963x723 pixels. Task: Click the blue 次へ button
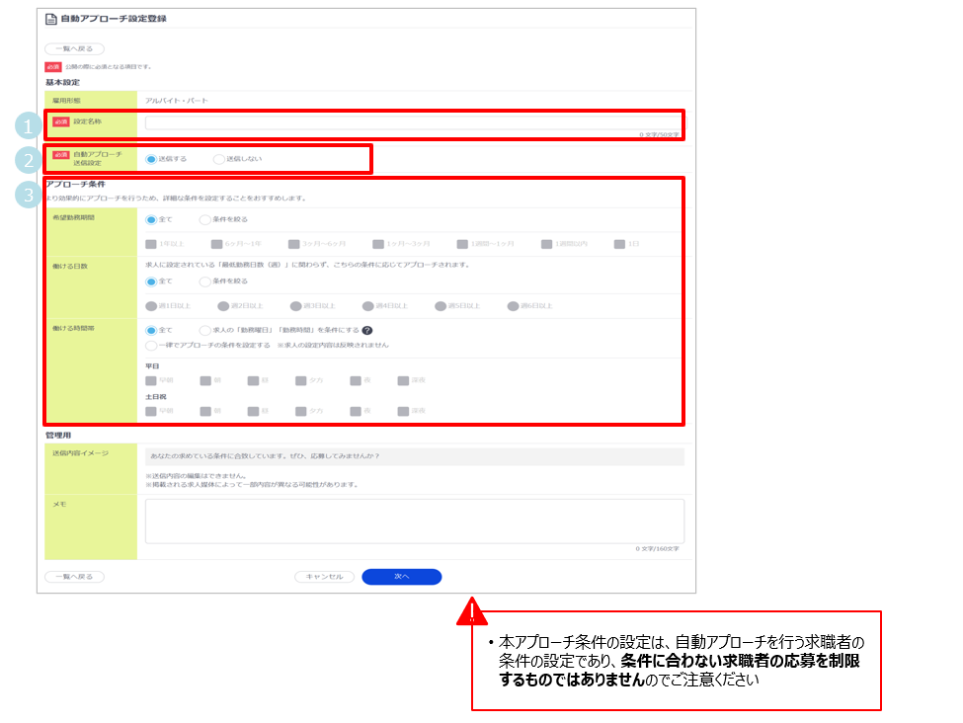tap(401, 577)
